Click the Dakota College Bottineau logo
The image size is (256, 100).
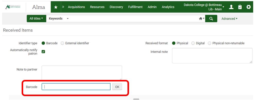pyautogui.click(x=13, y=7)
